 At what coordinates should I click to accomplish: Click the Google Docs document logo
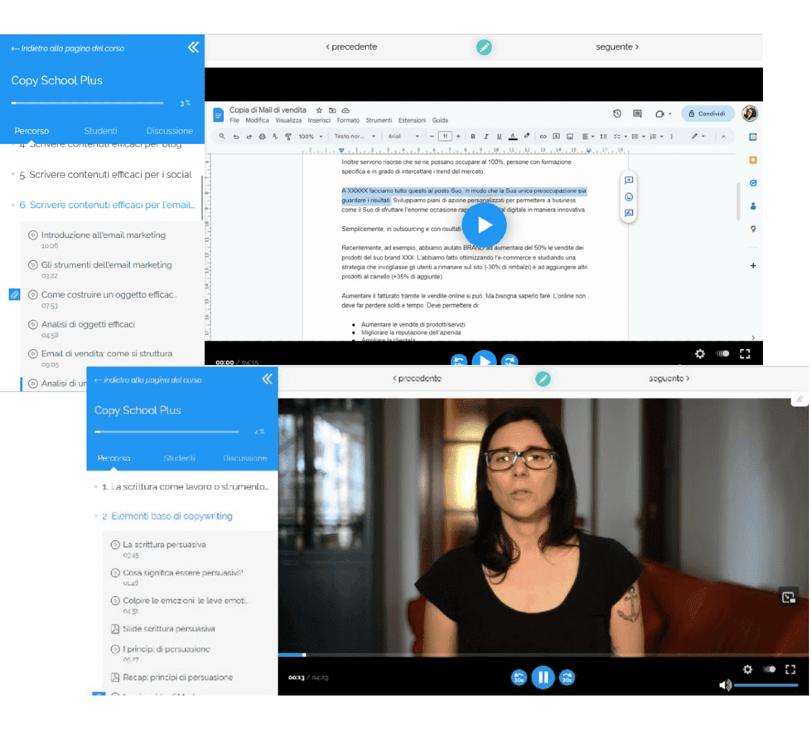click(x=218, y=115)
